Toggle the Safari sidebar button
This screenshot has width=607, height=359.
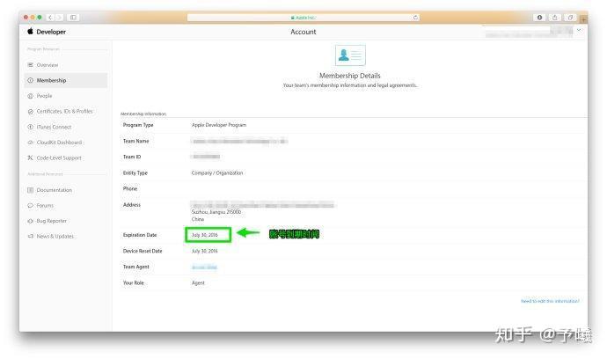click(x=73, y=18)
